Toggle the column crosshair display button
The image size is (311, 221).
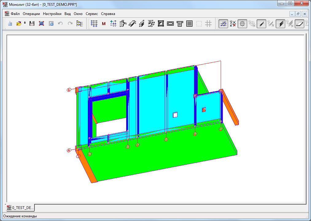pyautogui.click(x=242, y=24)
